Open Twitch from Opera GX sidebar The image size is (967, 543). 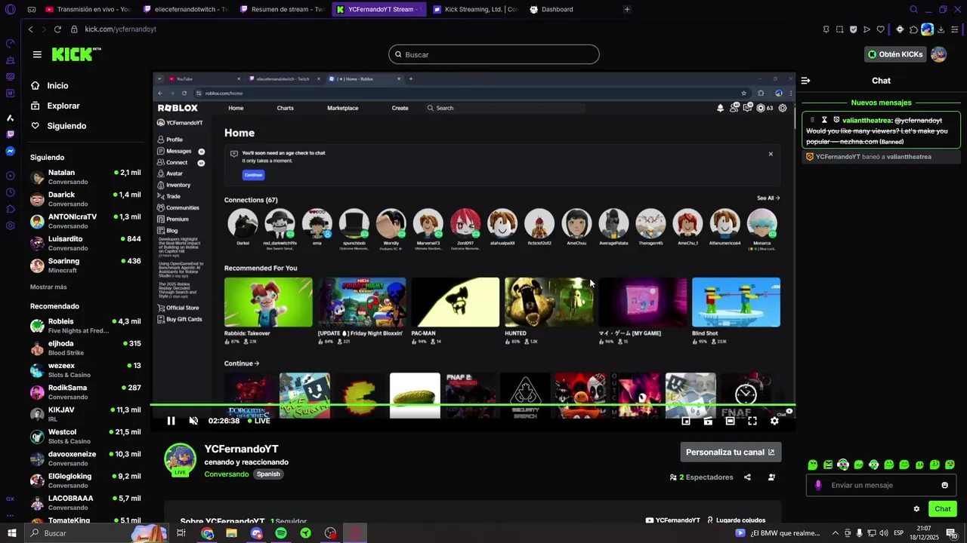[x=11, y=134]
